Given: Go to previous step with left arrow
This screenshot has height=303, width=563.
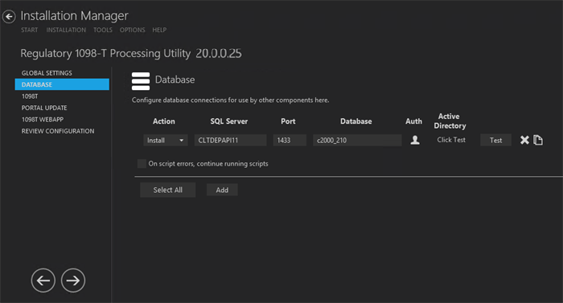Looking at the screenshot, I should (x=43, y=280).
